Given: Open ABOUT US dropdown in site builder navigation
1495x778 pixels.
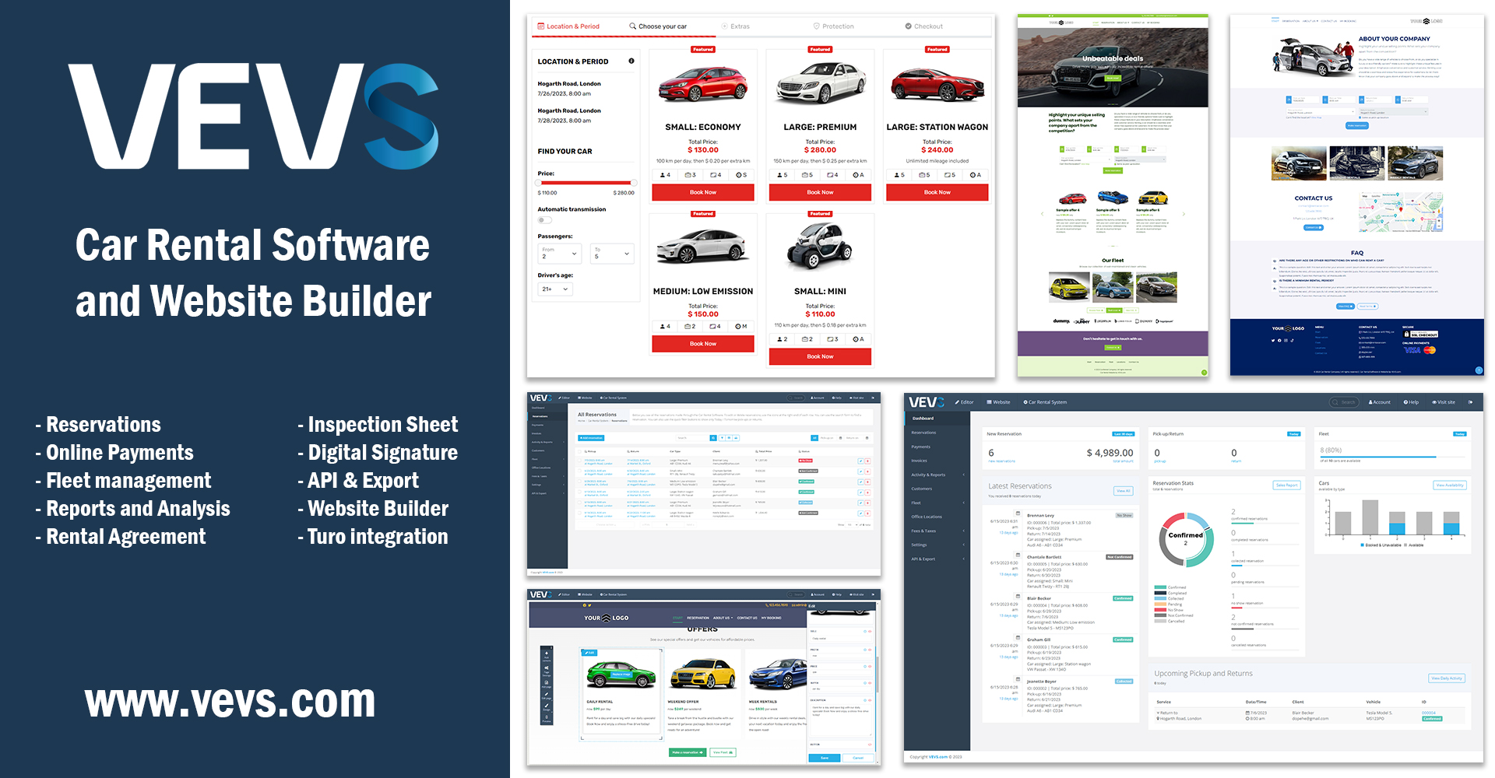Looking at the screenshot, I should (x=723, y=618).
